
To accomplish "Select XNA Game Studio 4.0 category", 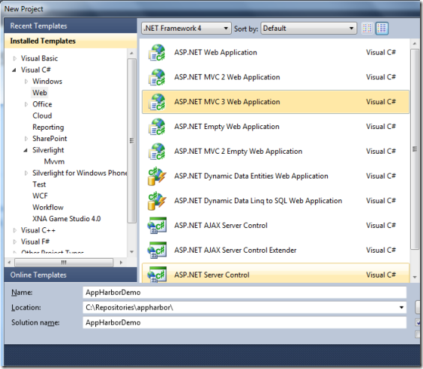I will click(x=66, y=219).
